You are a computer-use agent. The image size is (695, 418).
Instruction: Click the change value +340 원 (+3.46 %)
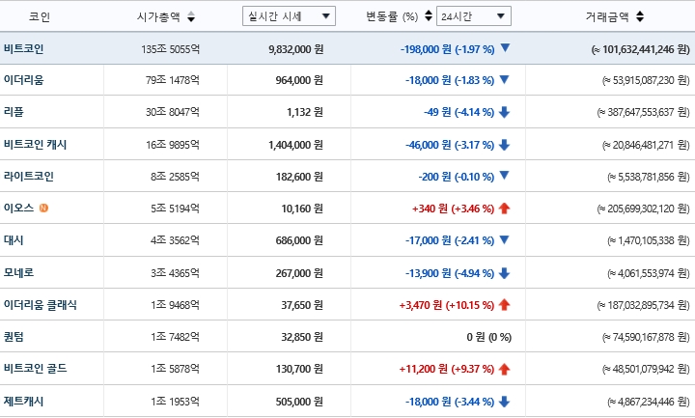(453, 209)
